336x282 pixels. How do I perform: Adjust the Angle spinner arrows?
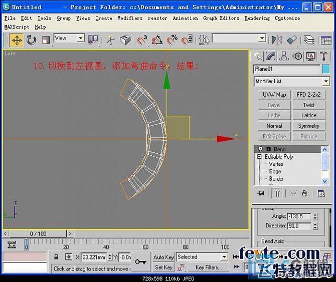[315, 216]
